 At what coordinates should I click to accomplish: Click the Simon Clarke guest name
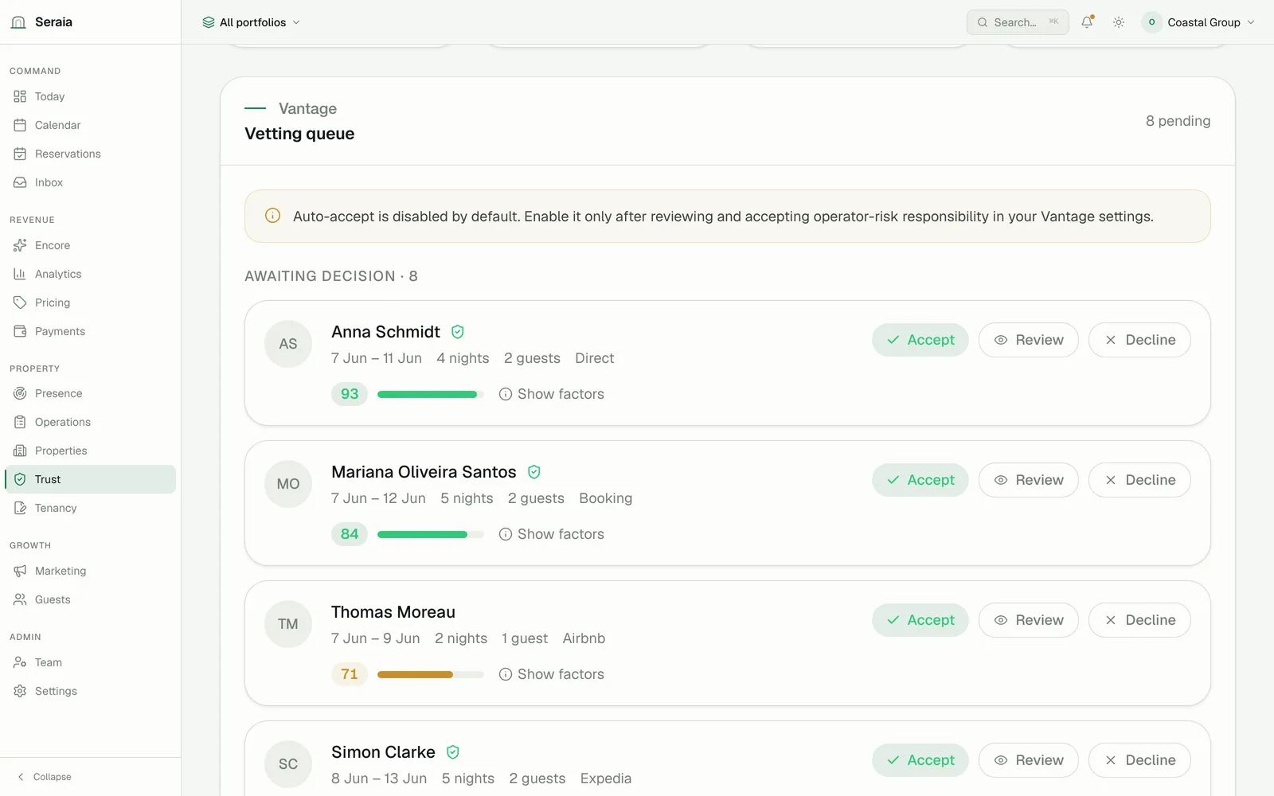click(383, 752)
